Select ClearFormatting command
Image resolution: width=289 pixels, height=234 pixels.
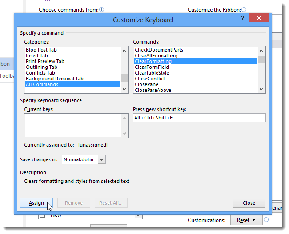(x=196, y=61)
